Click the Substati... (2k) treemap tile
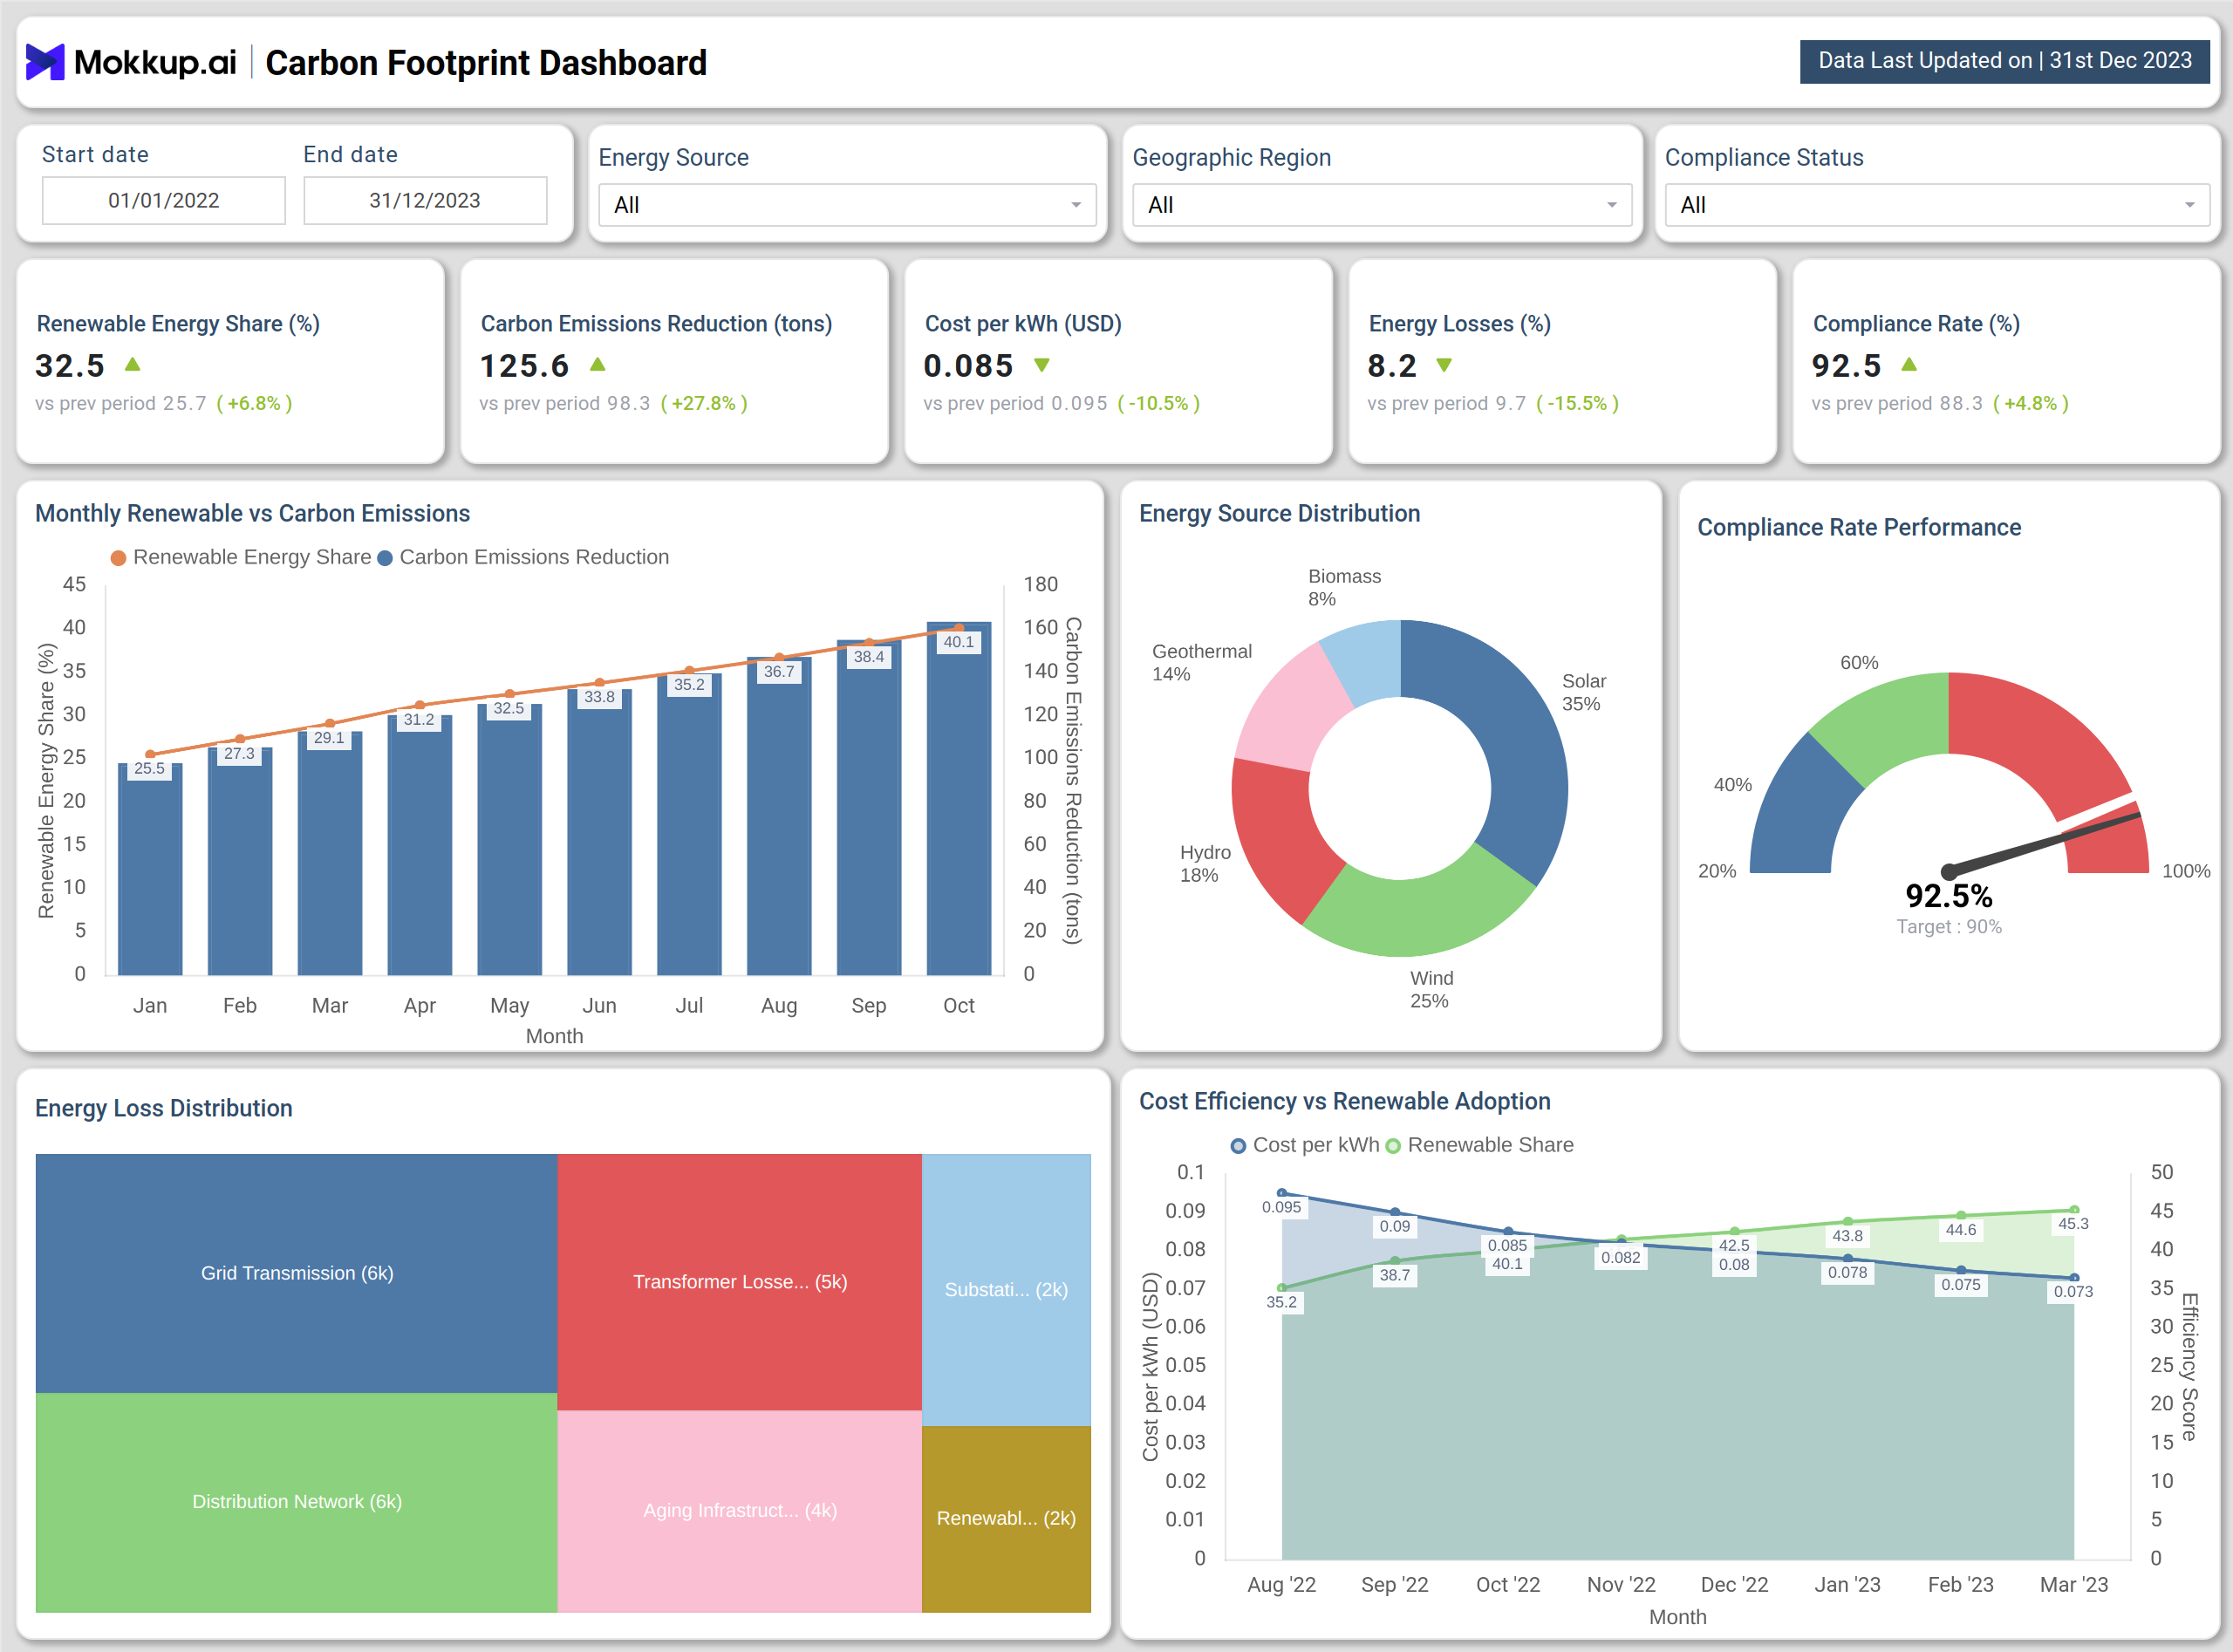 (1006, 1290)
